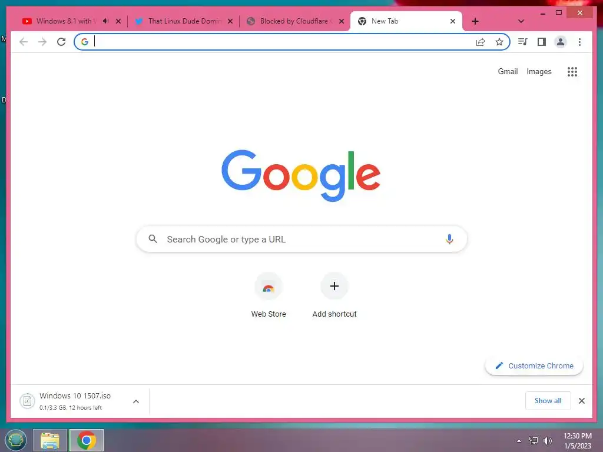
Task: Open Chrome's three-dot menu
Action: pyautogui.click(x=579, y=42)
